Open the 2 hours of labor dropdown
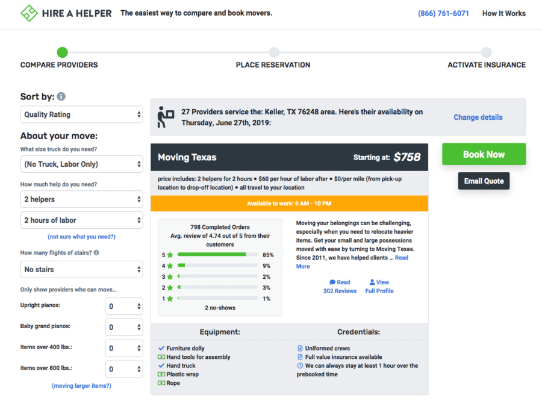542x401 pixels. coord(81,220)
